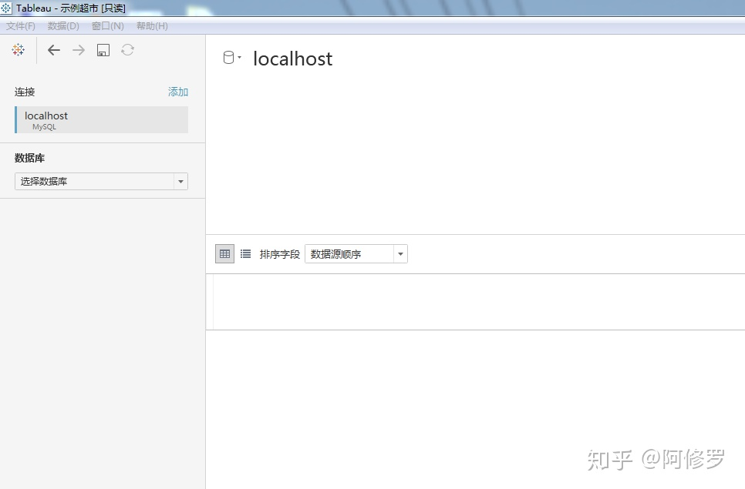This screenshot has width=745, height=489.
Task: Switch to data grid view
Action: (x=224, y=253)
